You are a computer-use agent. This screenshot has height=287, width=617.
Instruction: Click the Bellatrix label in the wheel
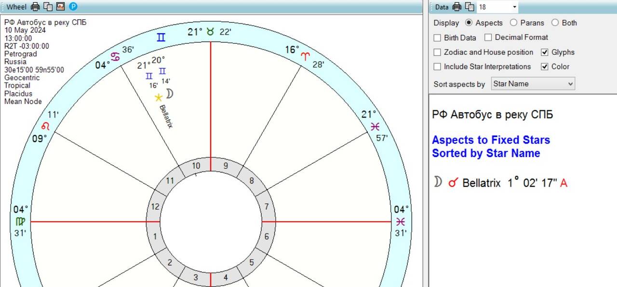[165, 116]
